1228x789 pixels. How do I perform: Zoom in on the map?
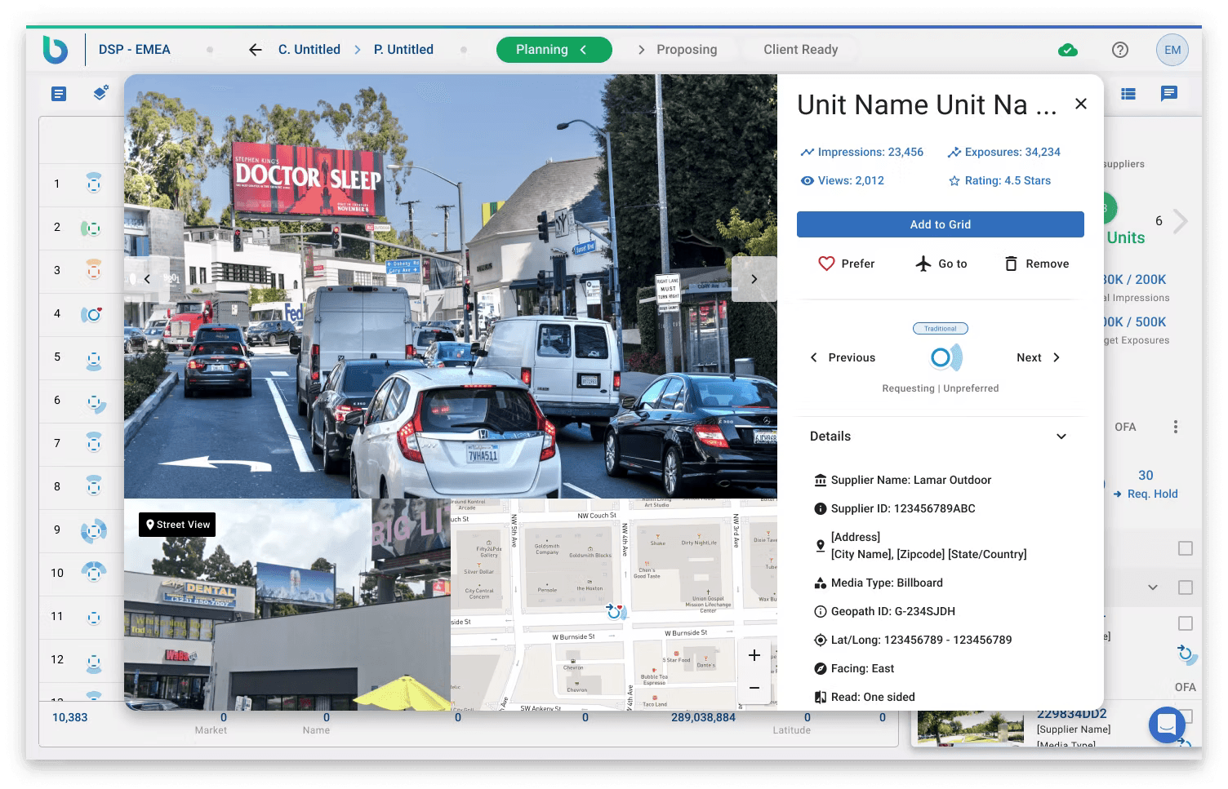(754, 655)
